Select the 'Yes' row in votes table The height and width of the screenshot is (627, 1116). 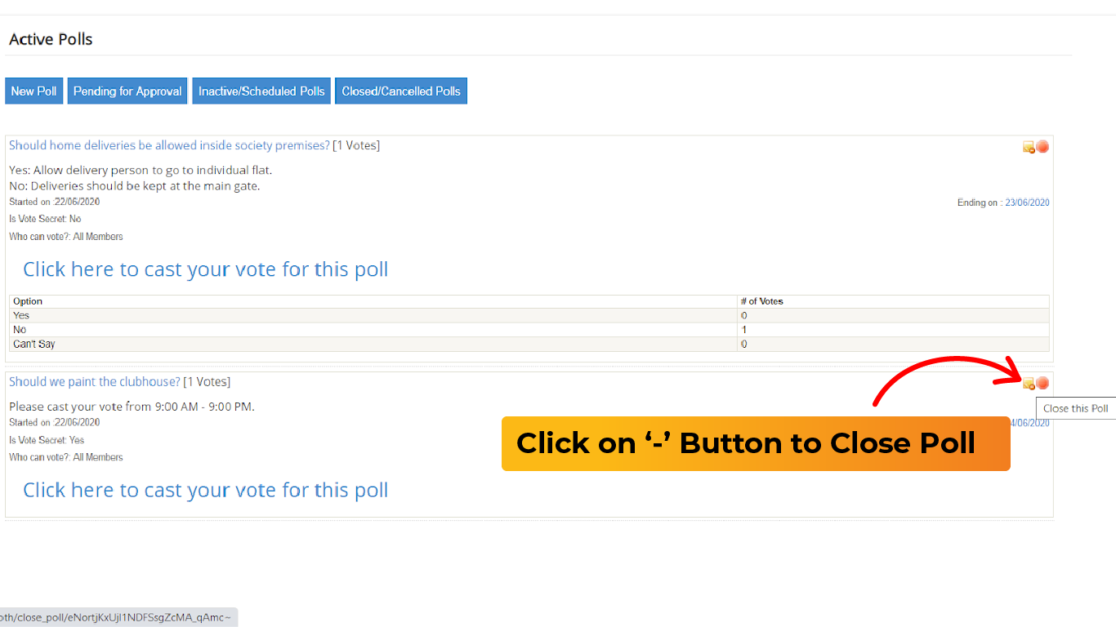(x=529, y=315)
